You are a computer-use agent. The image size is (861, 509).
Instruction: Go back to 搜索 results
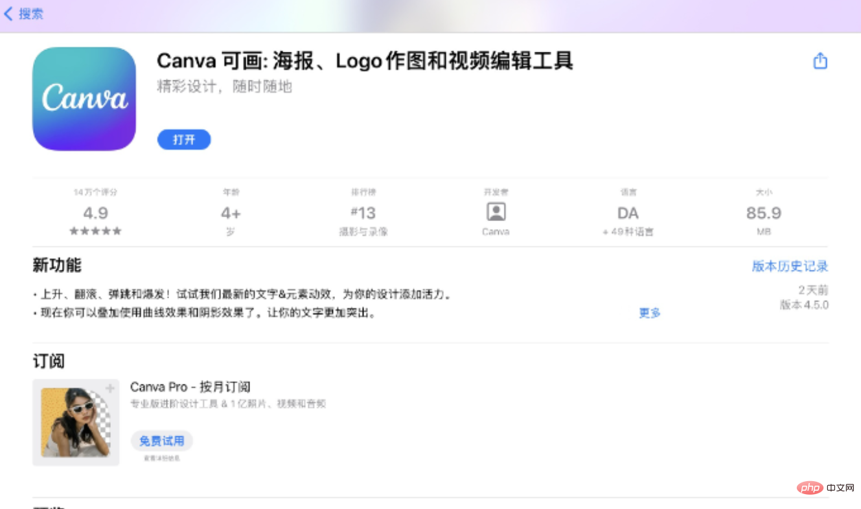(x=24, y=14)
